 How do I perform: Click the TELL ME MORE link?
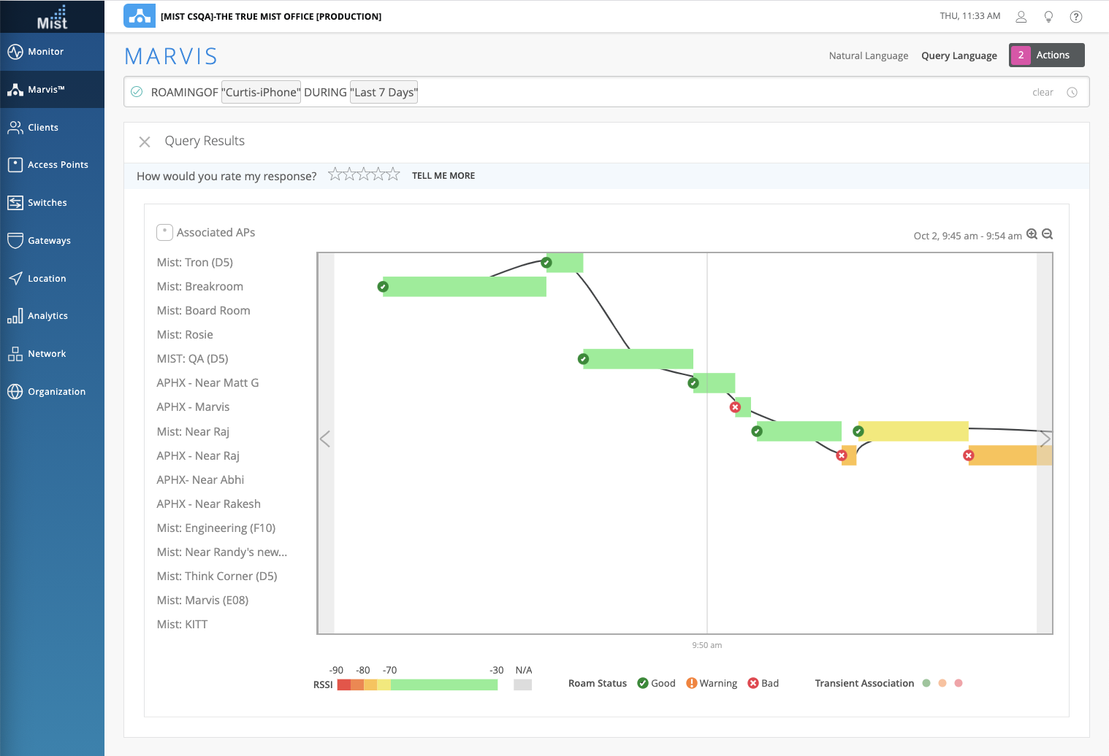pyautogui.click(x=443, y=176)
